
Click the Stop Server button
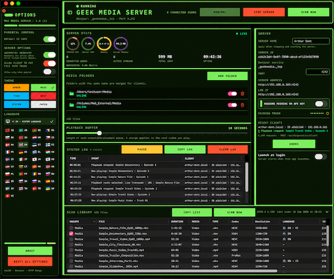(x=264, y=12)
